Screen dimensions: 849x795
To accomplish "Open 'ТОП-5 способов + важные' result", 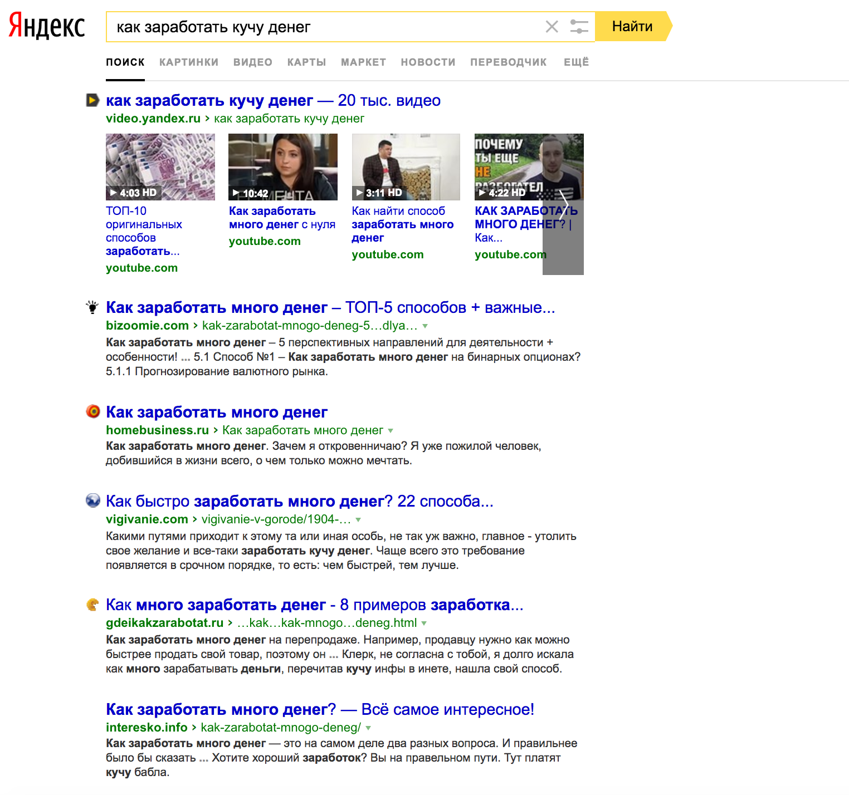I will (330, 307).
